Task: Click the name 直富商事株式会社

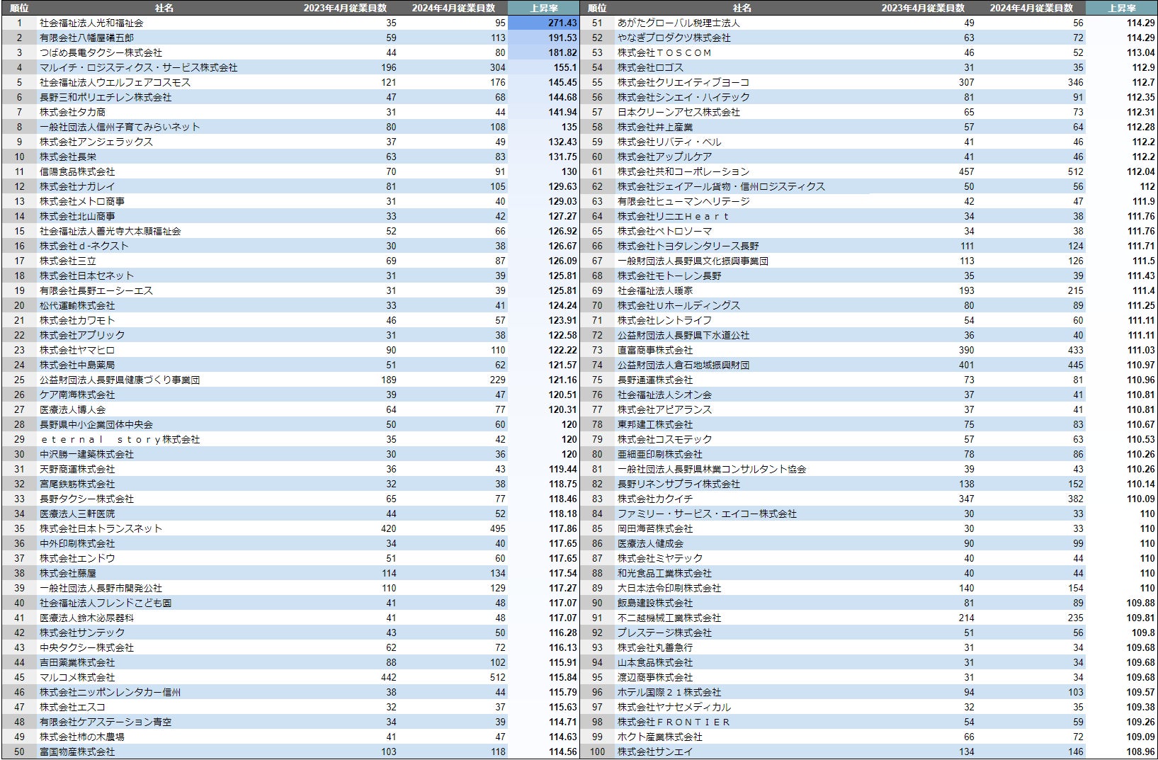Action: [655, 350]
